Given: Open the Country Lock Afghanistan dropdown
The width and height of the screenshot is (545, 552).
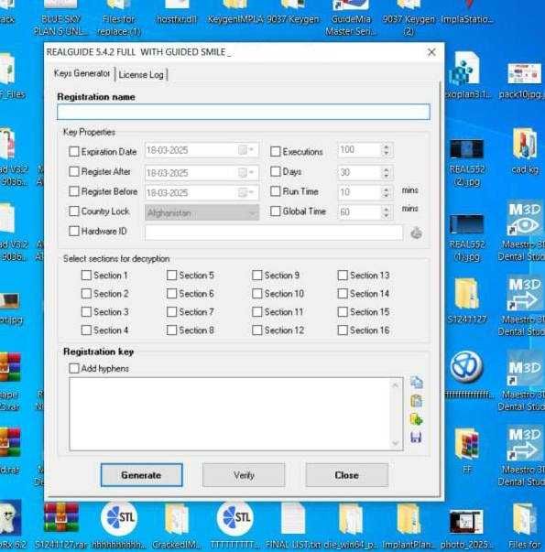Looking at the screenshot, I should click(x=202, y=212).
